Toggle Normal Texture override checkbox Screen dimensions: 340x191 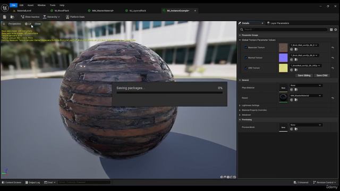[x=245, y=58]
